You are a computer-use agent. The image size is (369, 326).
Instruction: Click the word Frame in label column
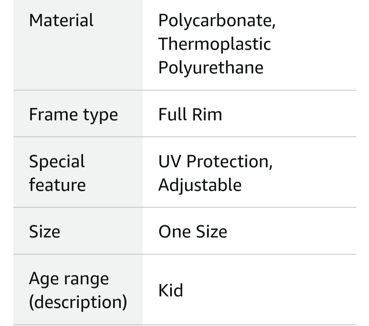(x=53, y=114)
